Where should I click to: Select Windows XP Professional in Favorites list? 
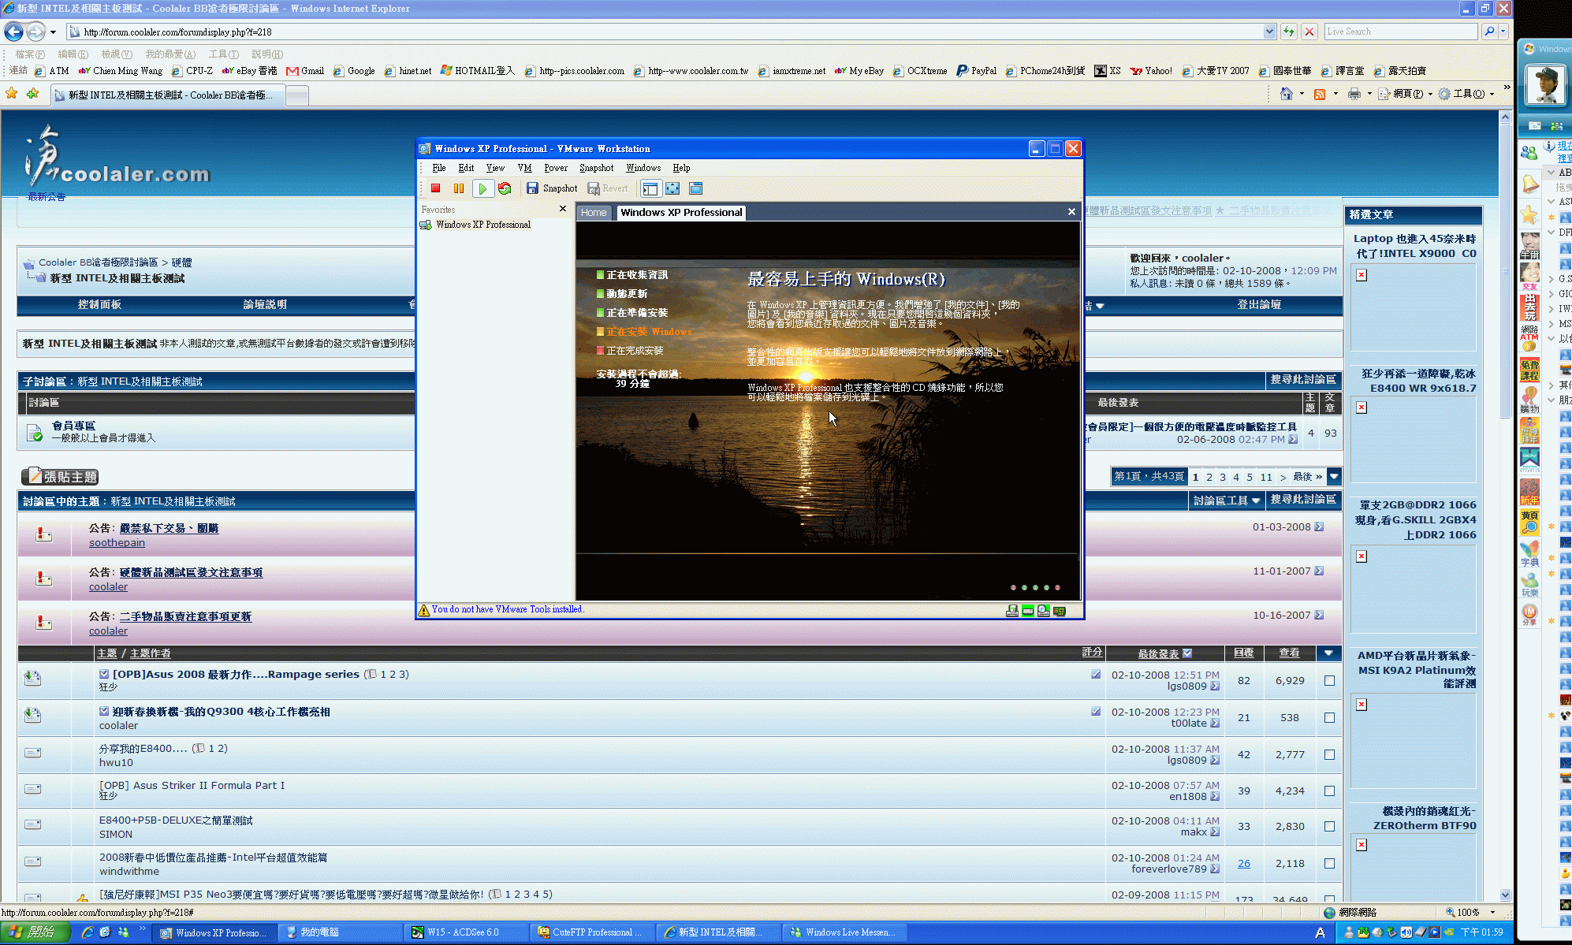pos(483,225)
